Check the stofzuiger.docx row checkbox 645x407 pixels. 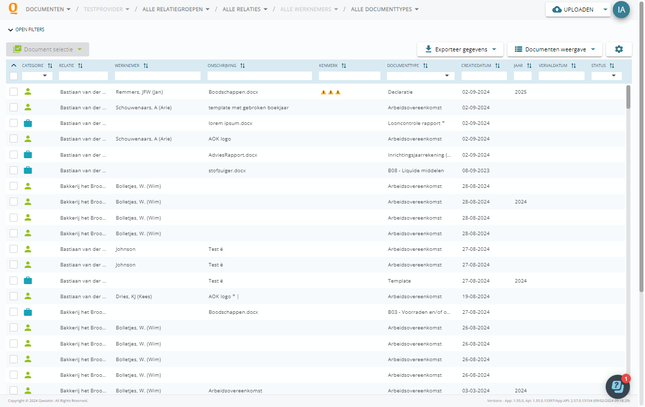pos(14,170)
